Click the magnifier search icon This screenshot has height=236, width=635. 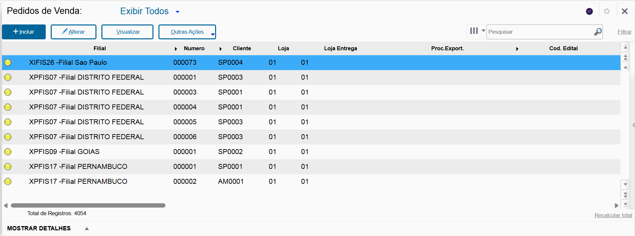(x=598, y=32)
